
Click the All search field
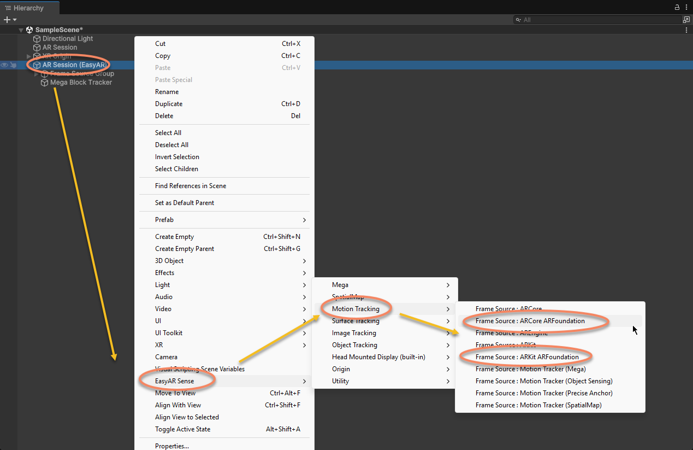(x=573, y=19)
